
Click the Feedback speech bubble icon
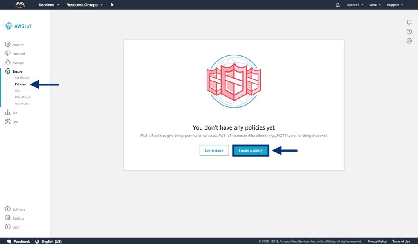click(9, 241)
